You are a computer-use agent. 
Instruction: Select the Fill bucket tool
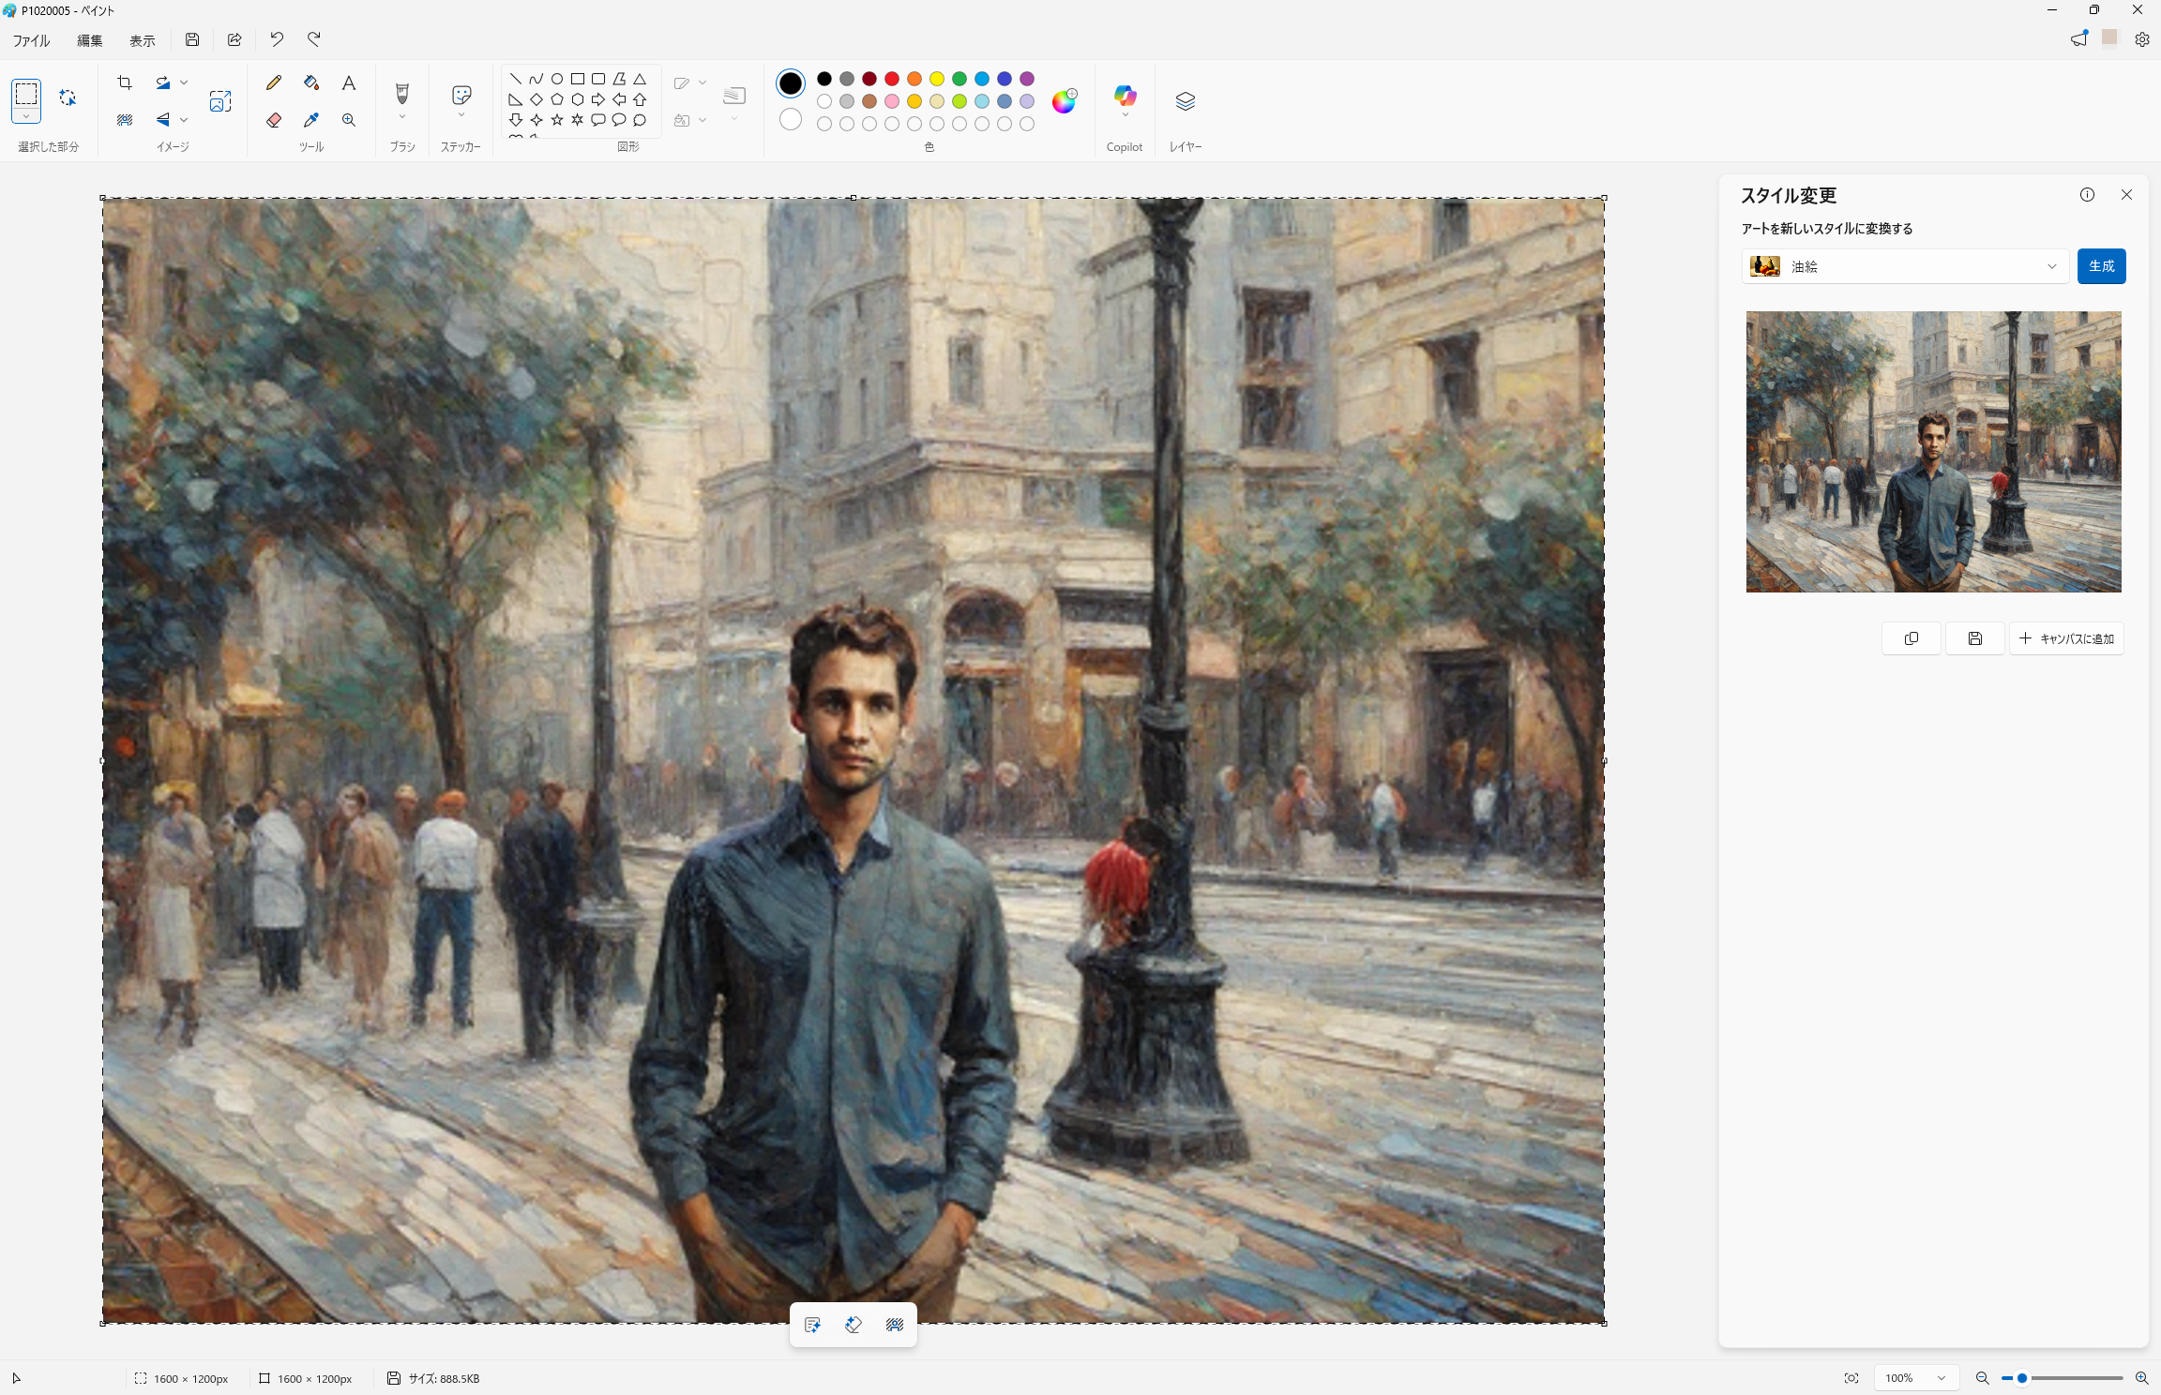(x=311, y=83)
